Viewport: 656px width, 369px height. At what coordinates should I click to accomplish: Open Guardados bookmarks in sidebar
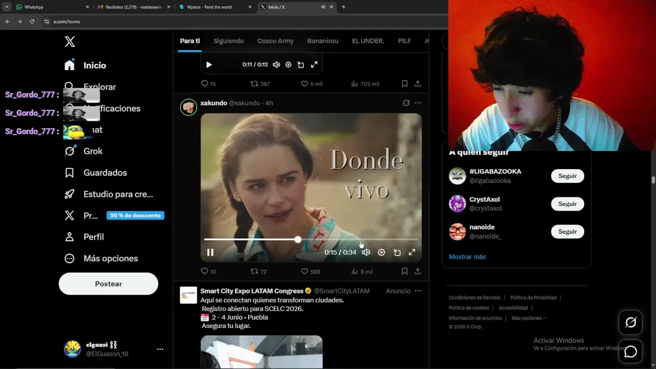(95, 173)
